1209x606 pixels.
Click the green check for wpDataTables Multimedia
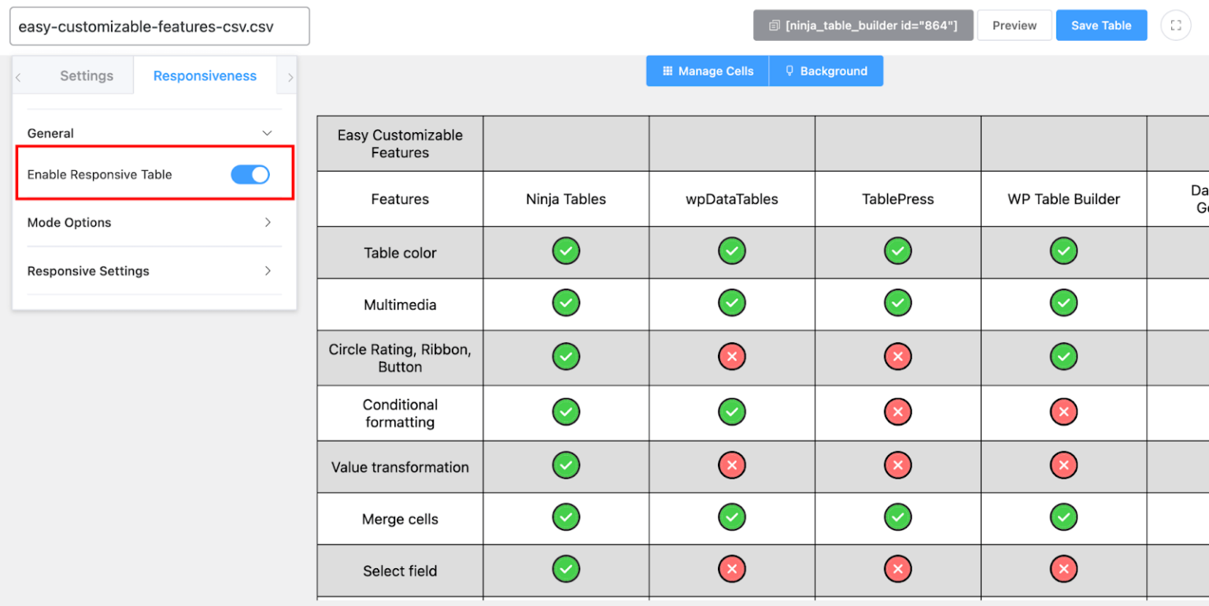[x=731, y=303]
